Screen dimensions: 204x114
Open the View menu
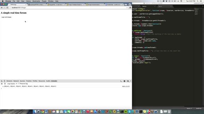23,1
